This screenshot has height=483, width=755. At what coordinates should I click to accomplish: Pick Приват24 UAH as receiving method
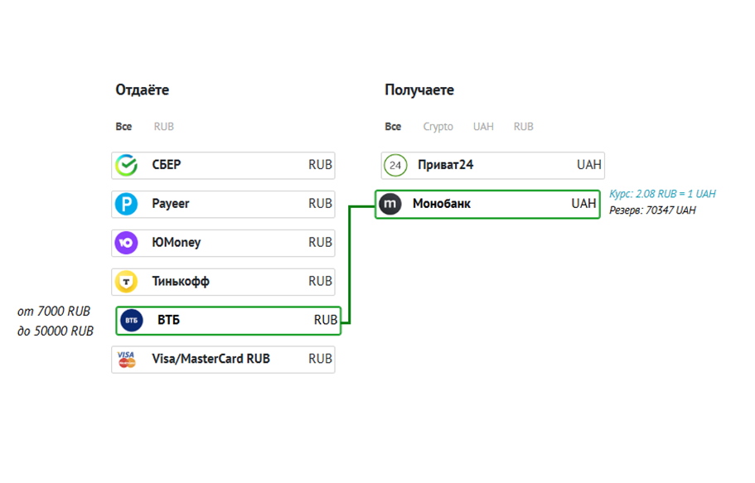[x=492, y=165]
